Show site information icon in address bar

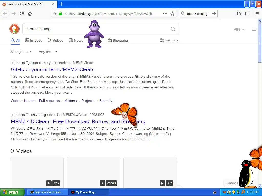click(56, 14)
